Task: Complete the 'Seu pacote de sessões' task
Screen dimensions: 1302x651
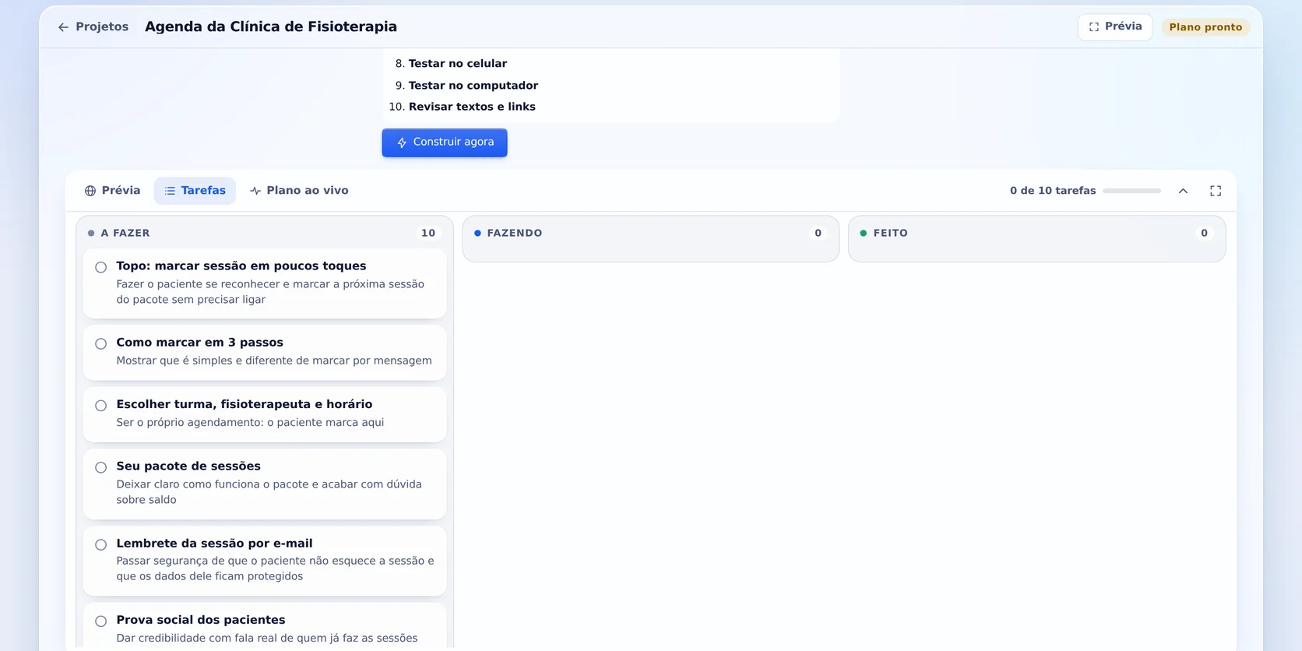Action: coord(101,467)
